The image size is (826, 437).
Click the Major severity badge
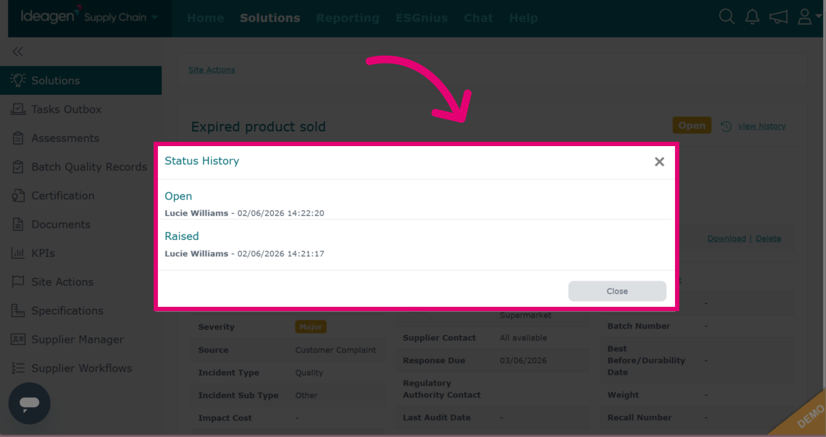coord(311,327)
